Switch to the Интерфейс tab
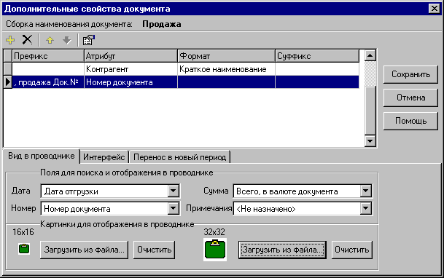The width and height of the screenshot is (444, 278). point(104,157)
